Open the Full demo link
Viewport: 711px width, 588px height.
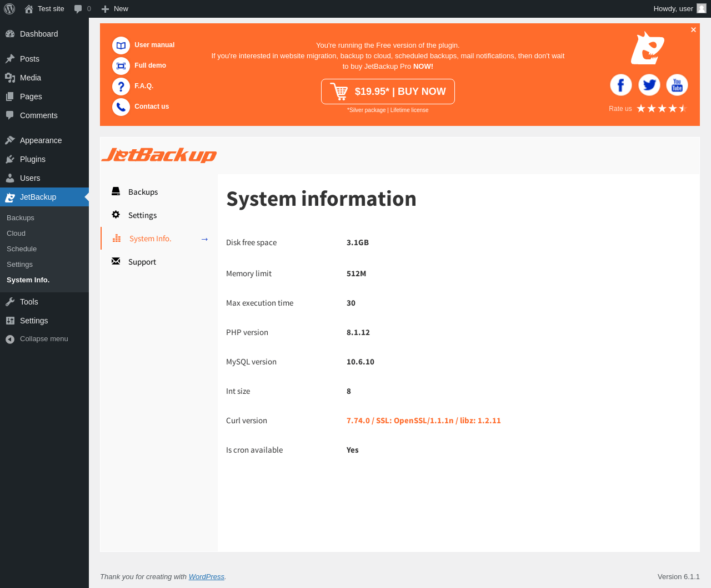(150, 65)
